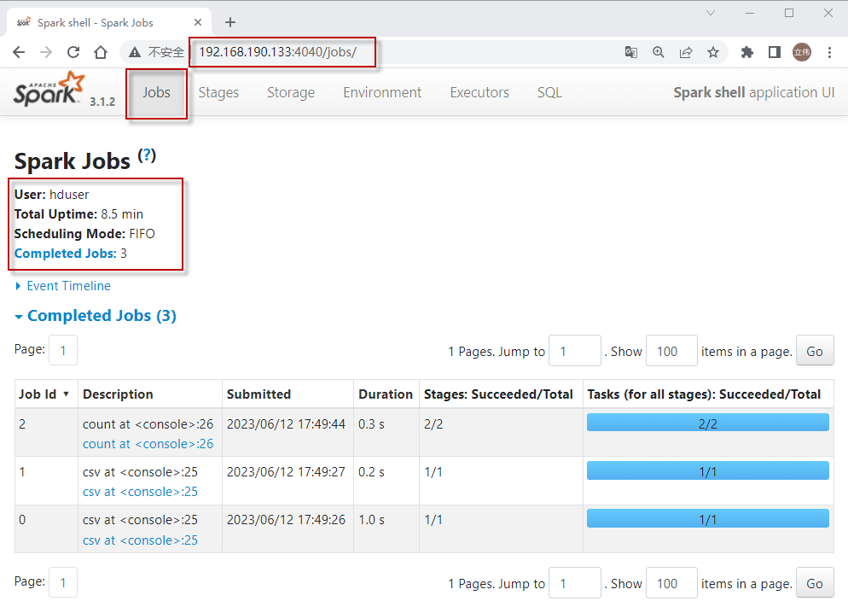Expand the Event Timeline section
This screenshot has width=848, height=613.
[68, 286]
